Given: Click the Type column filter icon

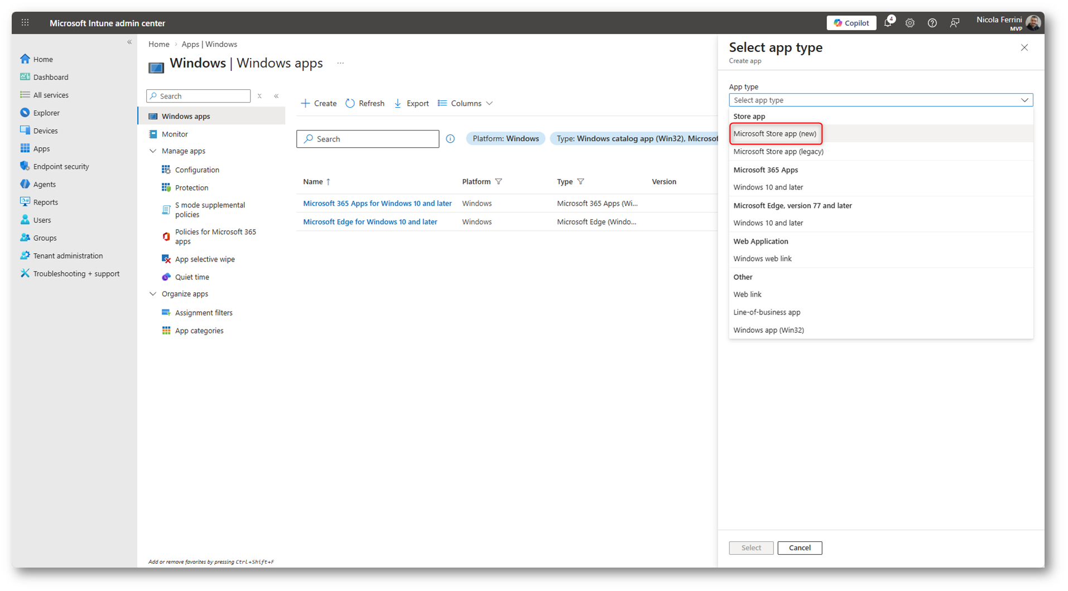Looking at the screenshot, I should (x=581, y=182).
